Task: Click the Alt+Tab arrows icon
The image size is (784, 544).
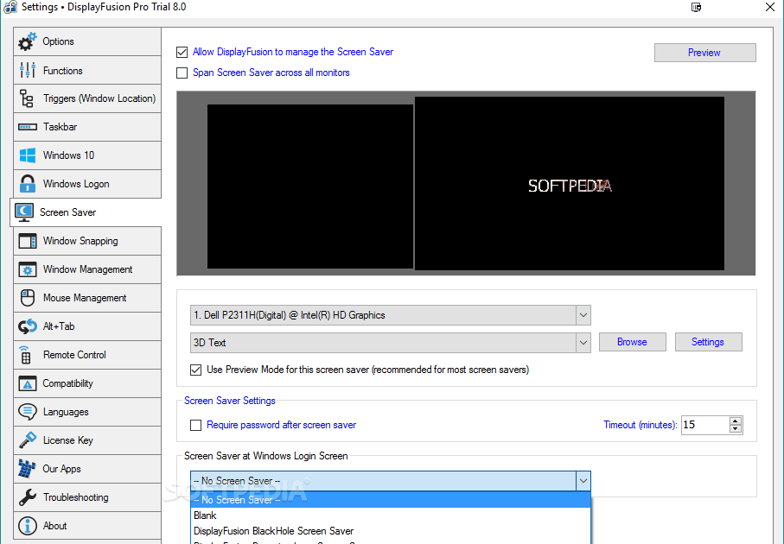Action: 28,326
